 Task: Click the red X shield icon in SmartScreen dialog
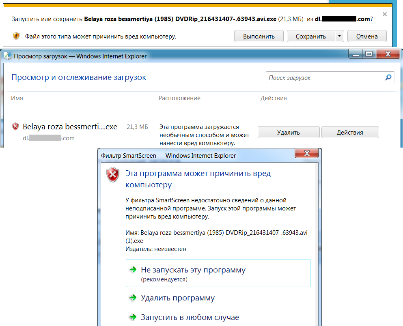tap(113, 174)
